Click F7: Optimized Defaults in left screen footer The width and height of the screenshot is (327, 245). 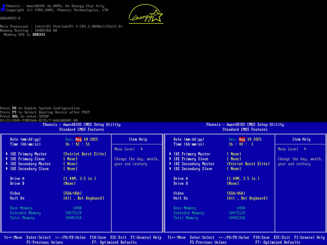click(x=114, y=242)
